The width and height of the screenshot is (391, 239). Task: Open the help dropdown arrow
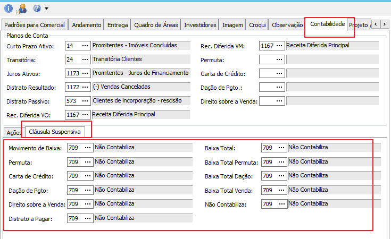(47, 8)
